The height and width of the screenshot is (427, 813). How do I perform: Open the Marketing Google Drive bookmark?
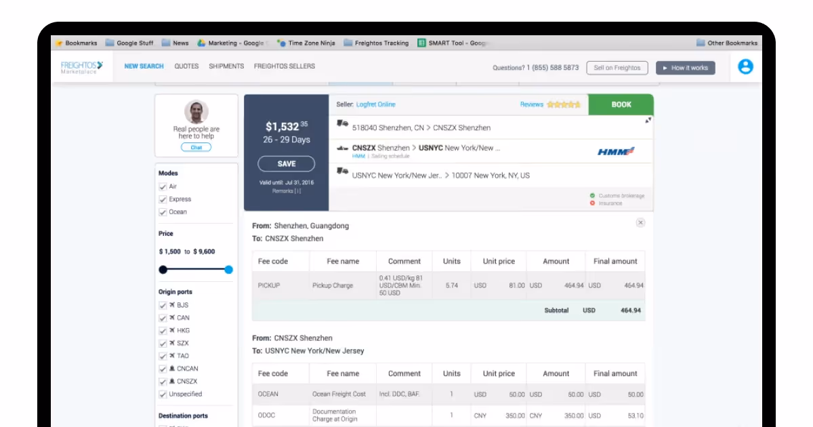(x=233, y=43)
